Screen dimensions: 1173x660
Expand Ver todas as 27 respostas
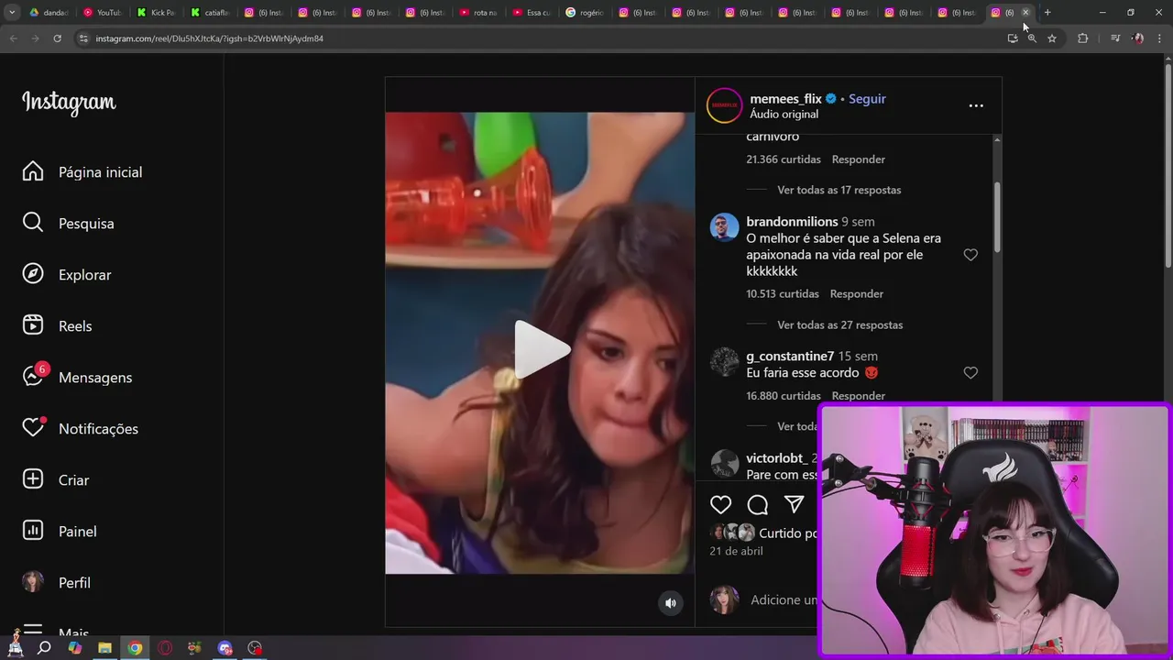839,324
